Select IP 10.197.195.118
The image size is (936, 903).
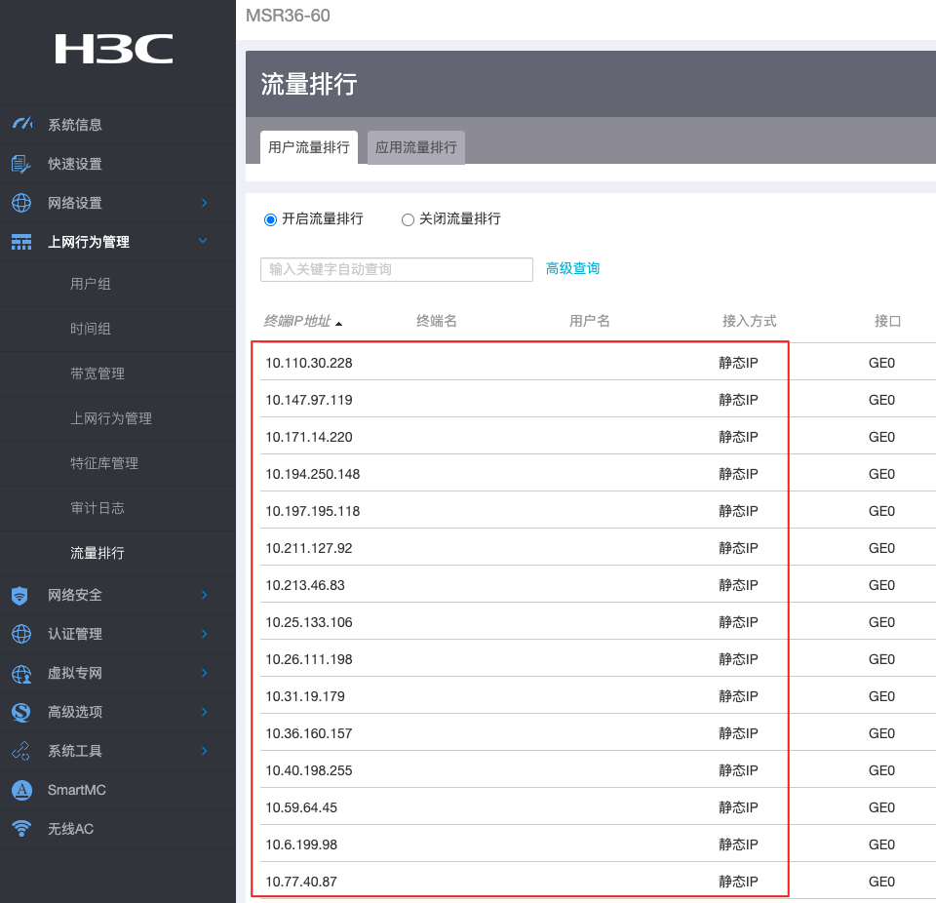pos(313,511)
